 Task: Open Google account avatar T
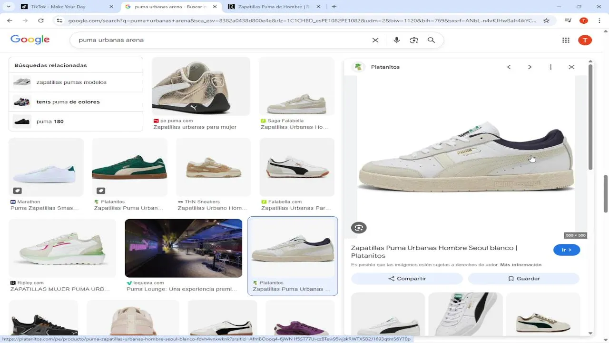click(585, 40)
